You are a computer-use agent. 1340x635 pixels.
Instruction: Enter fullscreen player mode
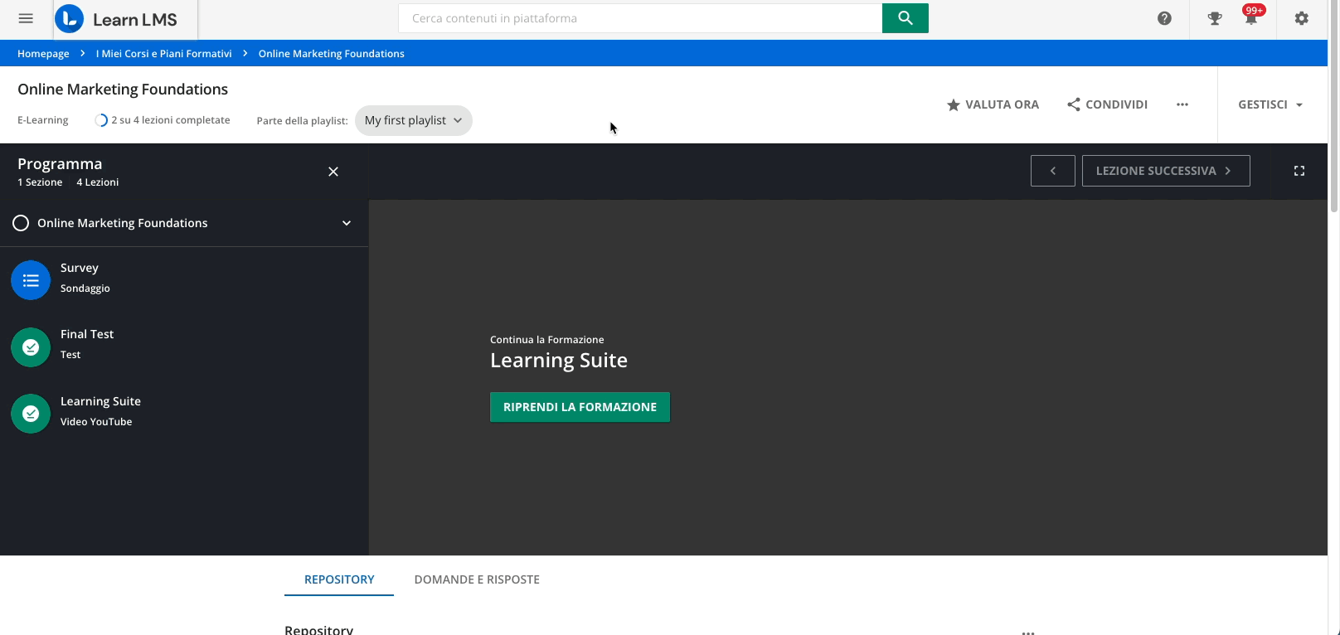coord(1299,171)
